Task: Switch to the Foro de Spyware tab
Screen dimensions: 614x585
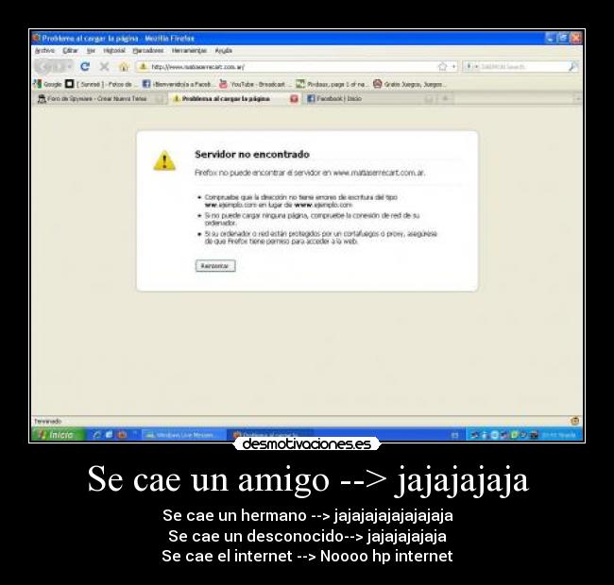Action: pyautogui.click(x=98, y=98)
